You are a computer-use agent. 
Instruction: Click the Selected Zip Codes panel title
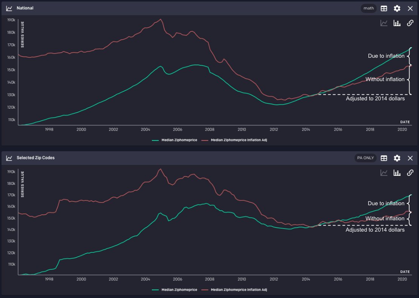click(35, 158)
